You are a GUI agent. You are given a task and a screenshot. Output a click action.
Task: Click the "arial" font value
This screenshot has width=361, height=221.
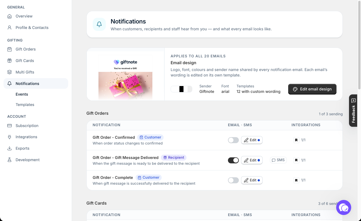(225, 92)
